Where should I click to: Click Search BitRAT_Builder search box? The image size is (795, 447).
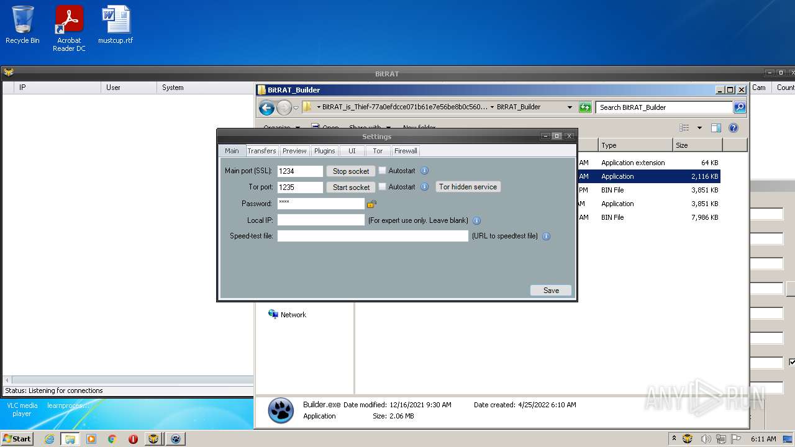(x=664, y=107)
